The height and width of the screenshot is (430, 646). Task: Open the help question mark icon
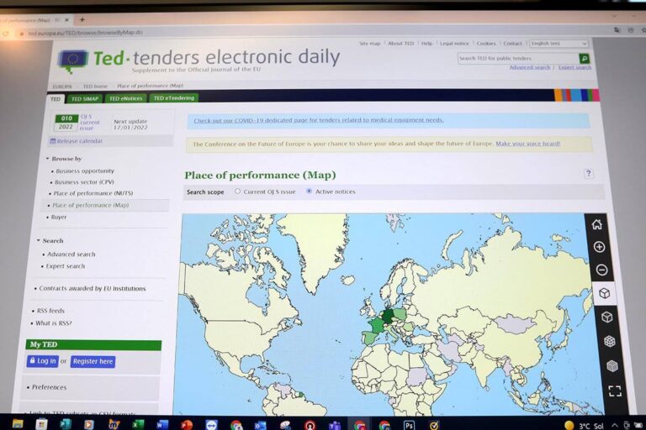(x=589, y=174)
